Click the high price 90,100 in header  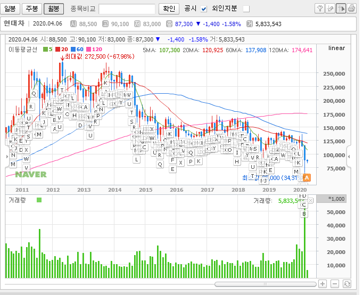coord(120,24)
